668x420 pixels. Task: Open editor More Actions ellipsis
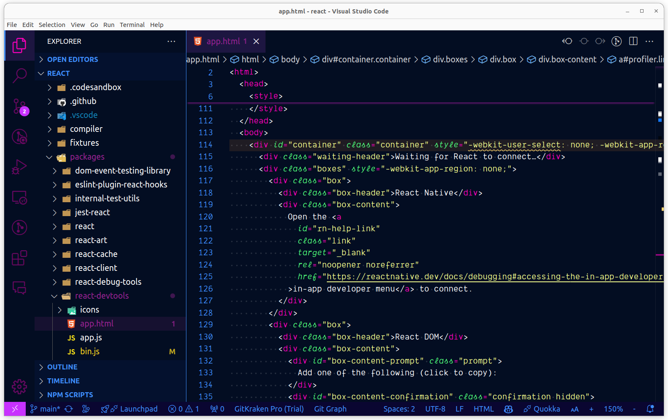[x=649, y=41]
